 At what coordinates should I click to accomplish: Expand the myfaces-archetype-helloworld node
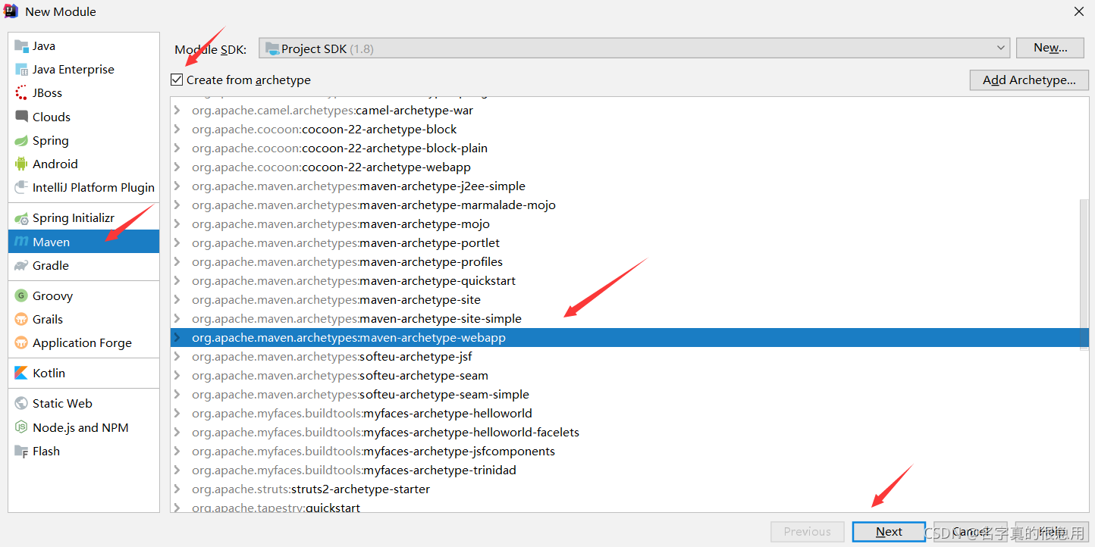coord(177,414)
